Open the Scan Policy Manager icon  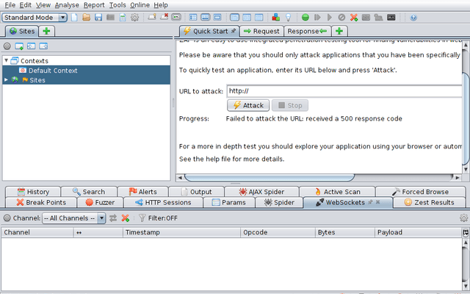click(x=366, y=18)
